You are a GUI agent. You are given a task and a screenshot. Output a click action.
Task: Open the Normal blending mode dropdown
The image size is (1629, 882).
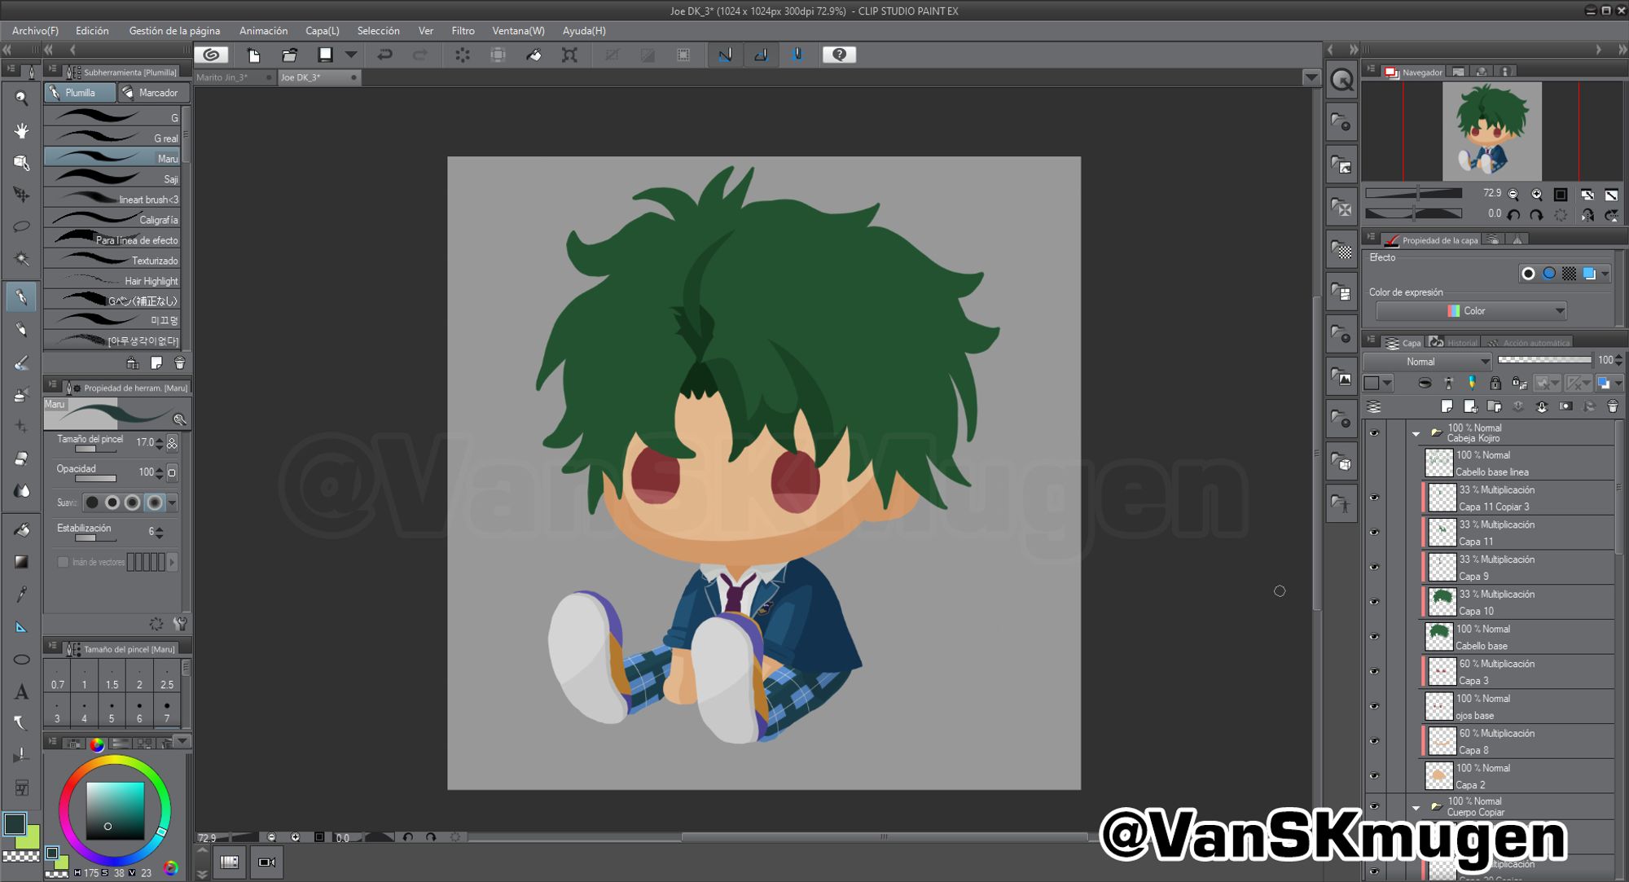pyautogui.click(x=1428, y=362)
